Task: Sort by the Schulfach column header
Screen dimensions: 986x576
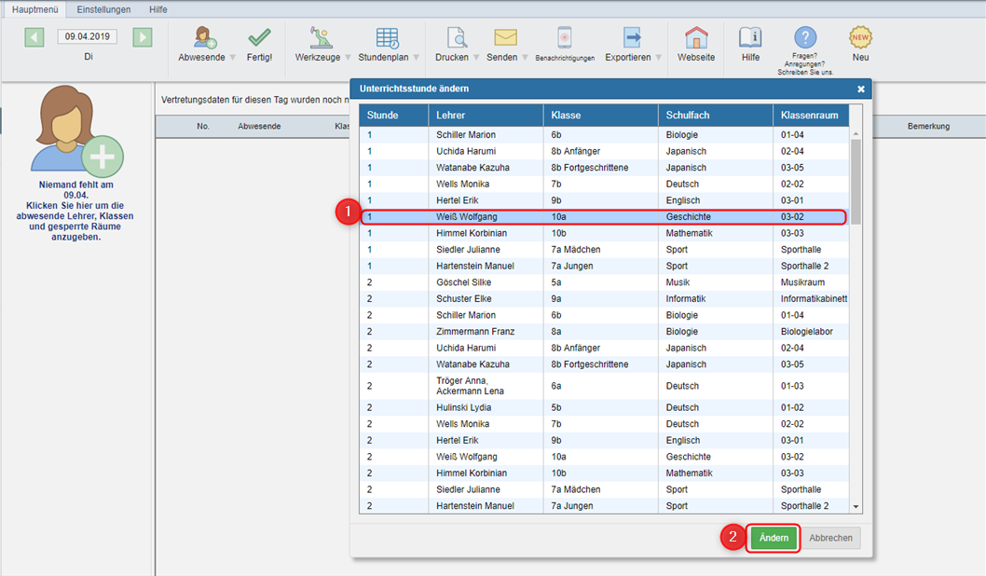Action: (x=716, y=115)
